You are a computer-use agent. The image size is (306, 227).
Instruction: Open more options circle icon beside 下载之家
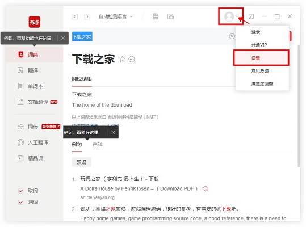(x=132, y=59)
